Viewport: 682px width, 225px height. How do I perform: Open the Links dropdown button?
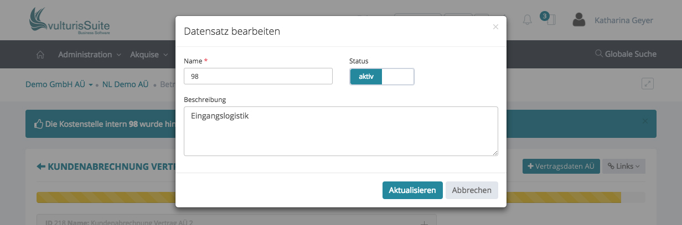point(623,167)
